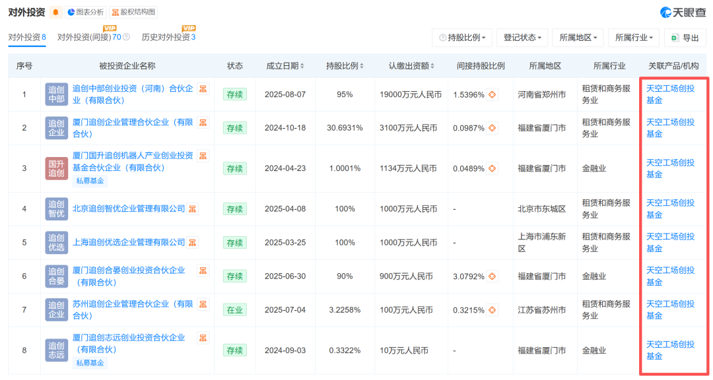Click indirect holding path icon beside 0.0987%

coord(492,128)
